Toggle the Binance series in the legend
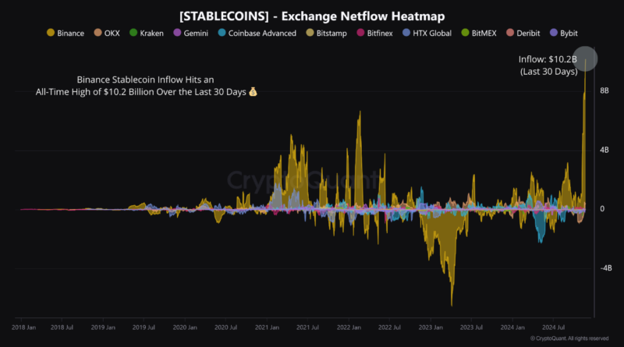The height and width of the screenshot is (347, 624). click(x=51, y=34)
